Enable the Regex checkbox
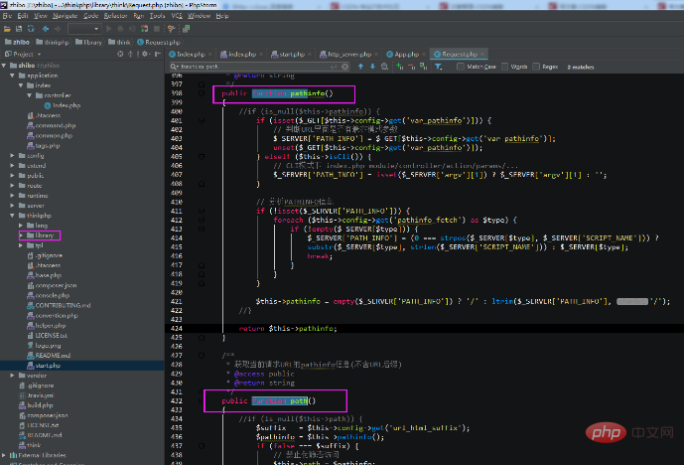 [x=536, y=67]
